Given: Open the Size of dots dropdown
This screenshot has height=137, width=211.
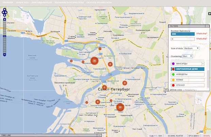Looking at the screenshot, I should [x=191, y=49].
